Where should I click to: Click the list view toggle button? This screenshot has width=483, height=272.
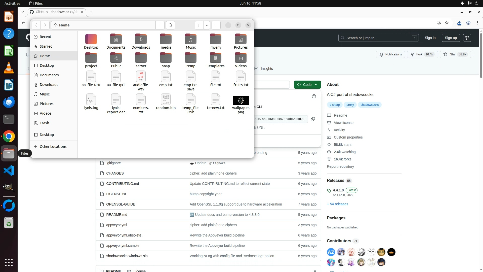tap(199, 25)
